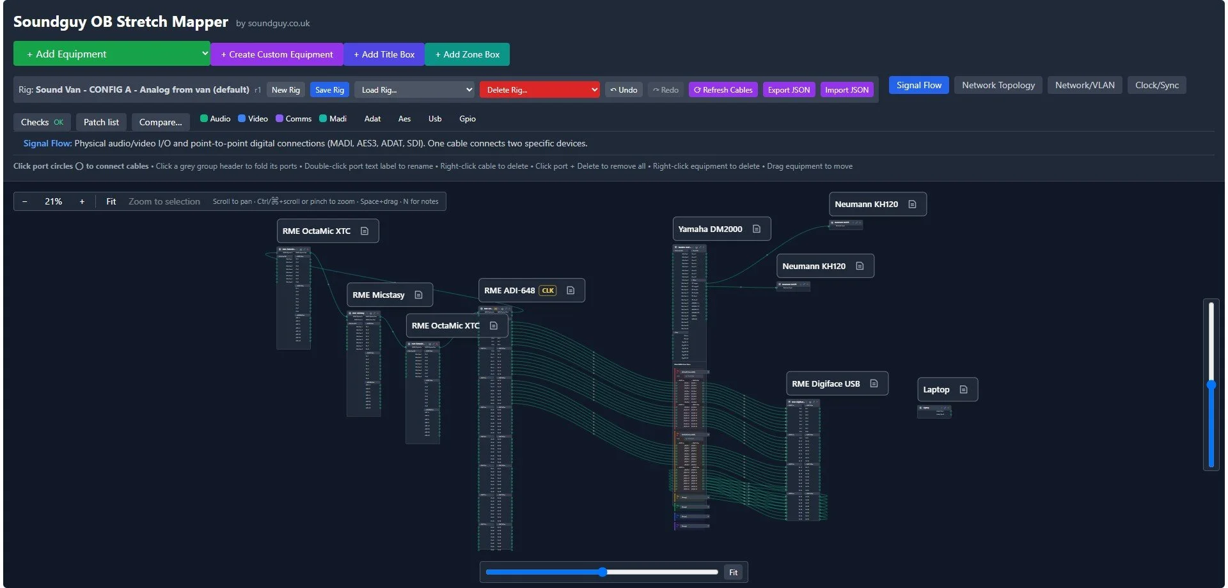Open notes icon on Yamaha DM2000 node
The height and width of the screenshot is (588, 1228).
click(757, 229)
